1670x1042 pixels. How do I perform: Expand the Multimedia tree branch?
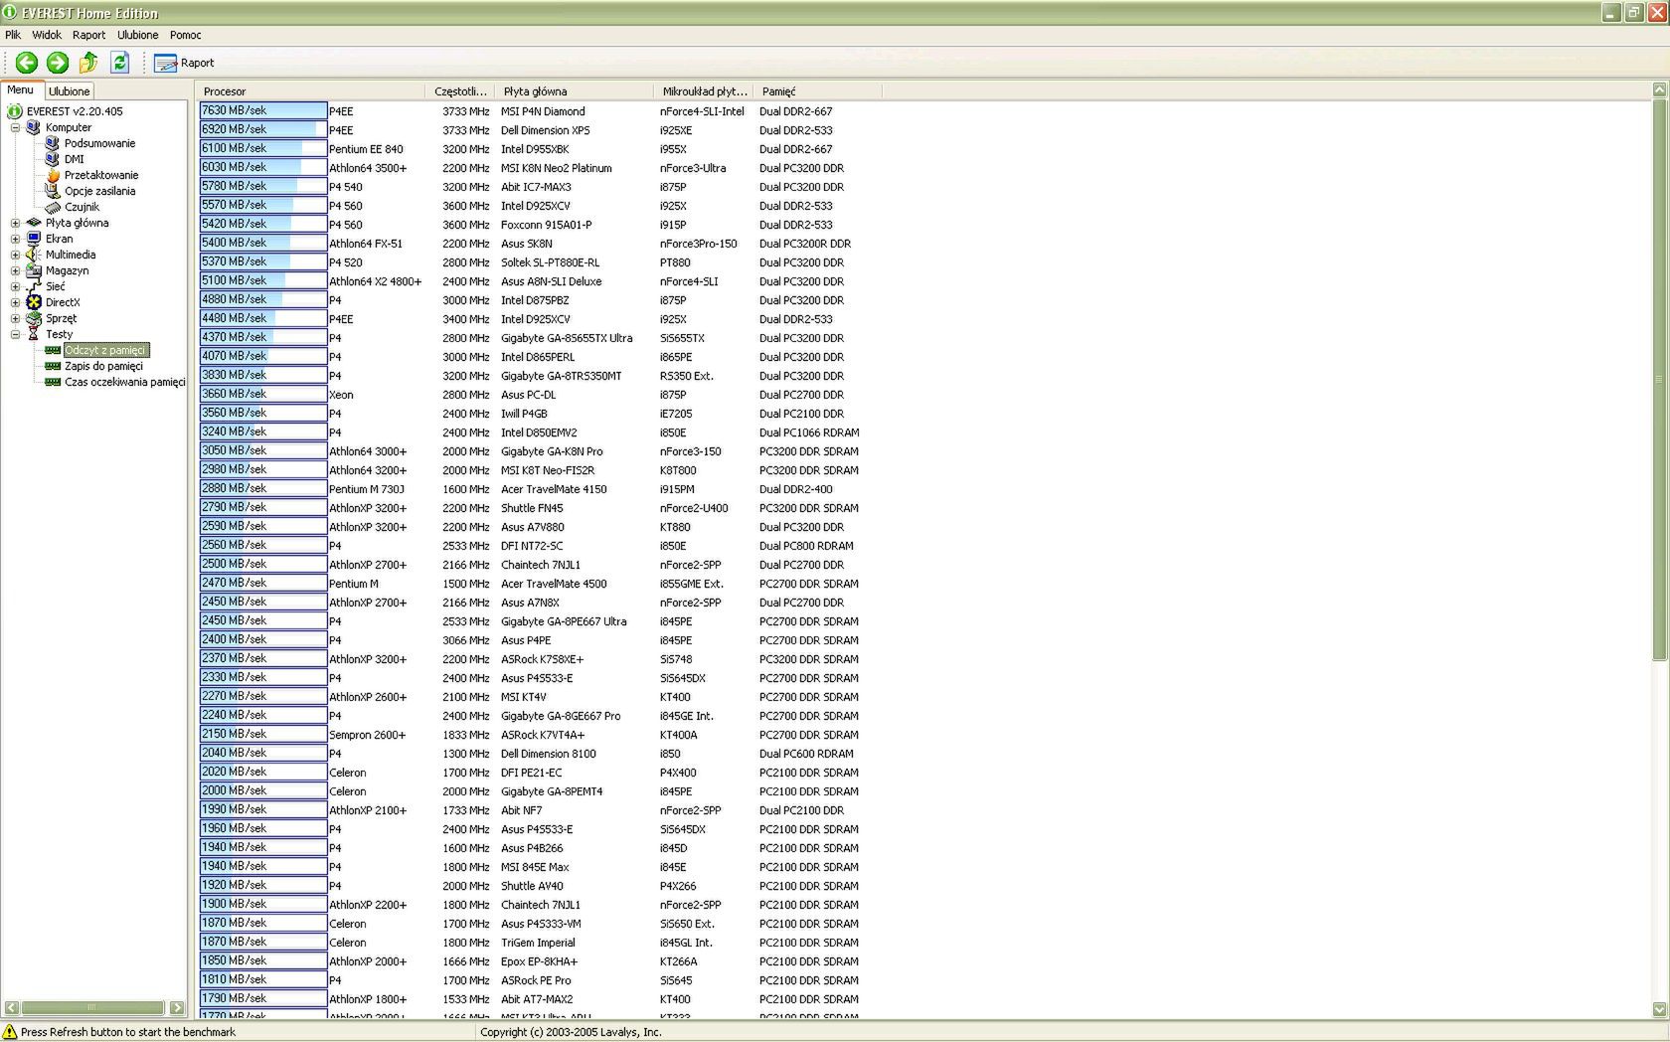(15, 255)
